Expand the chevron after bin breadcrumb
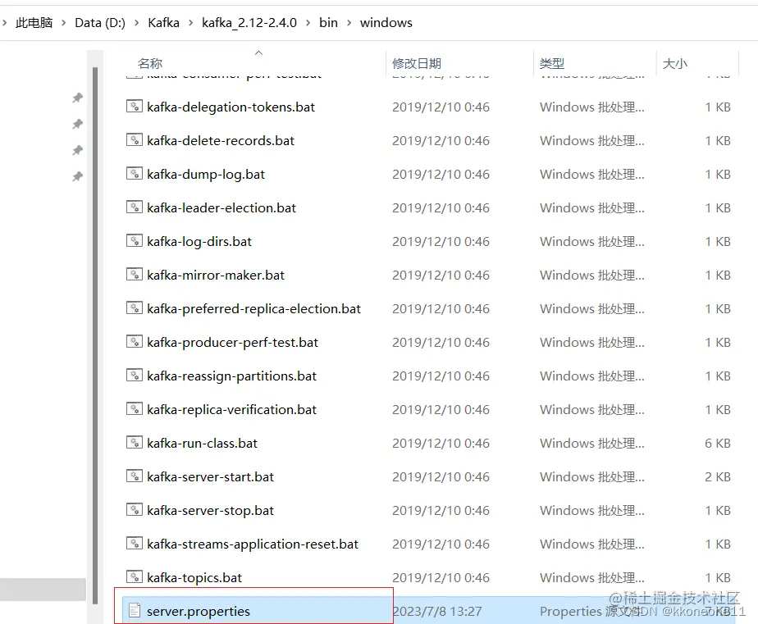Viewport: 758px width, 624px height. pos(349,23)
